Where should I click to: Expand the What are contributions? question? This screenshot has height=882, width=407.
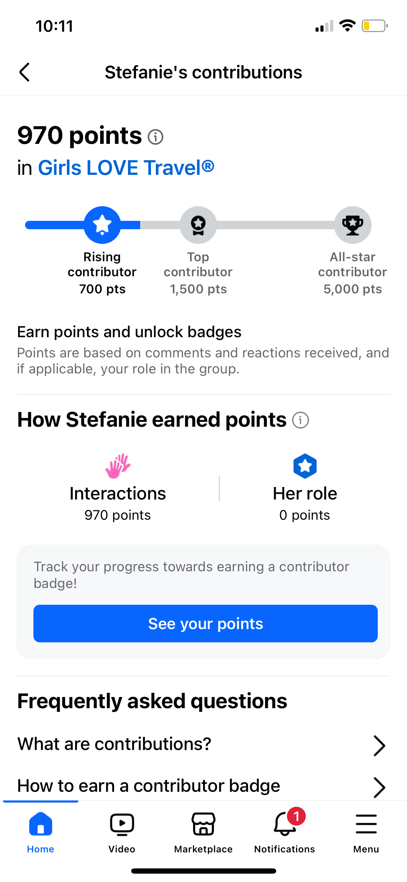coord(115,744)
